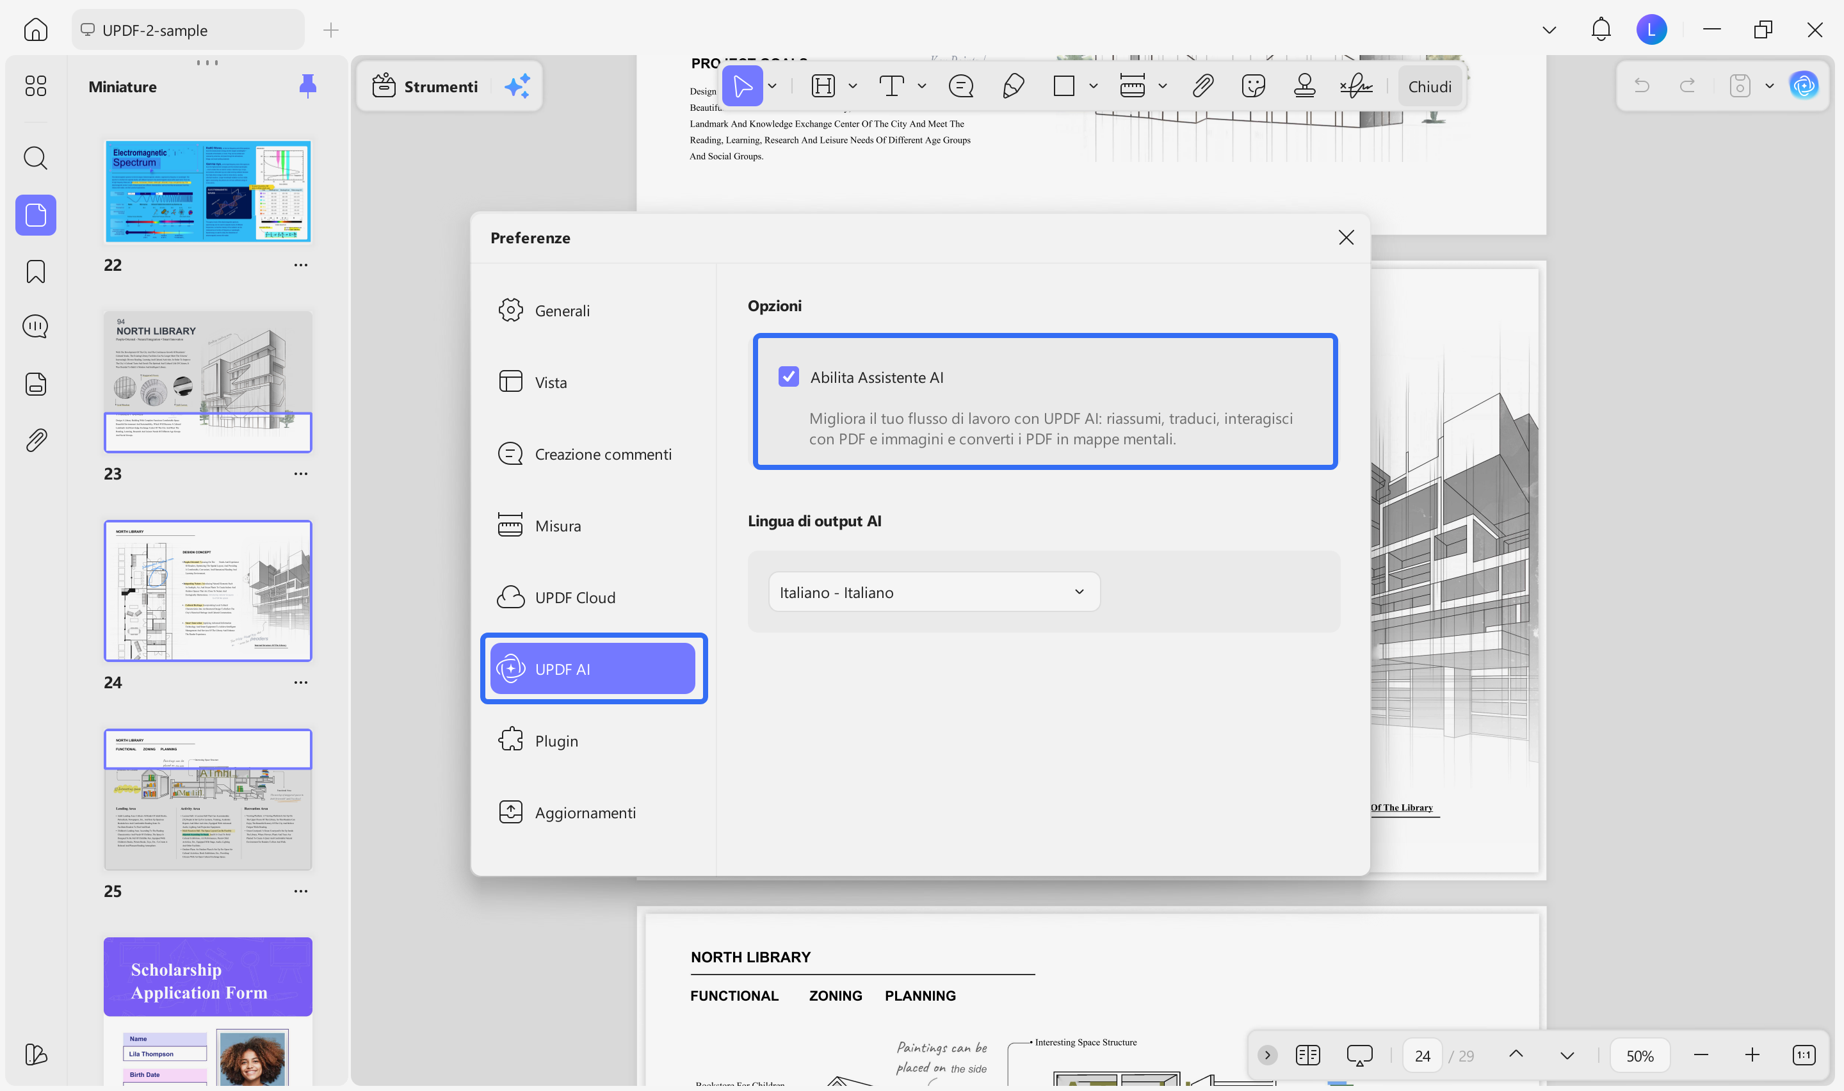Open the UPDF AI assistant icon top right
Image resolution: width=1844 pixels, height=1091 pixels.
(1804, 86)
